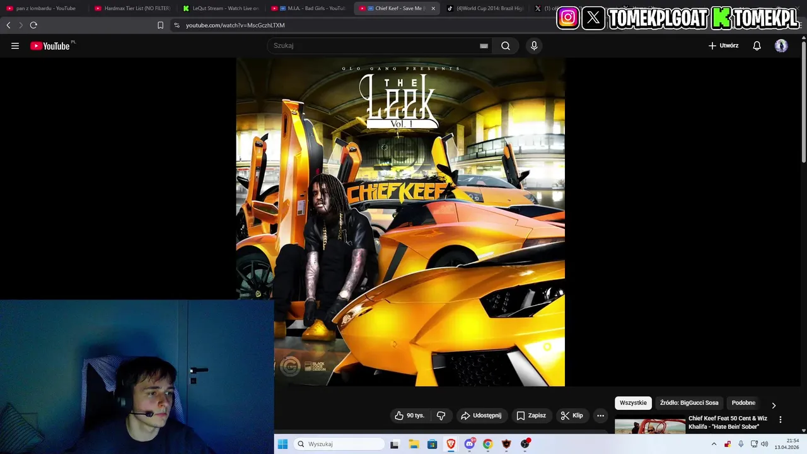Open options menu for Hate Bein' Sober video
807x454 pixels.
[x=781, y=419]
